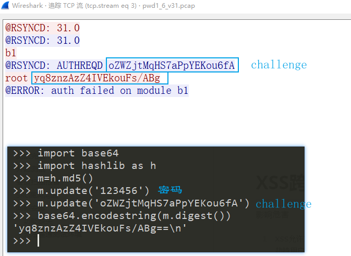Click the blue 密码 annotation
This screenshot has width=351, height=256.
(x=170, y=190)
